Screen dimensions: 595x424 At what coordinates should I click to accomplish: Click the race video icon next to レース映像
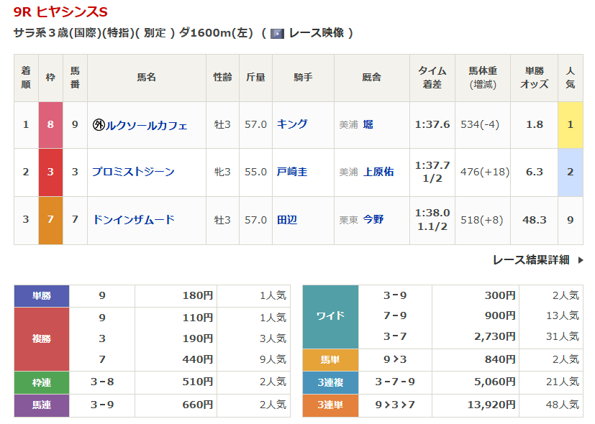[x=277, y=33]
